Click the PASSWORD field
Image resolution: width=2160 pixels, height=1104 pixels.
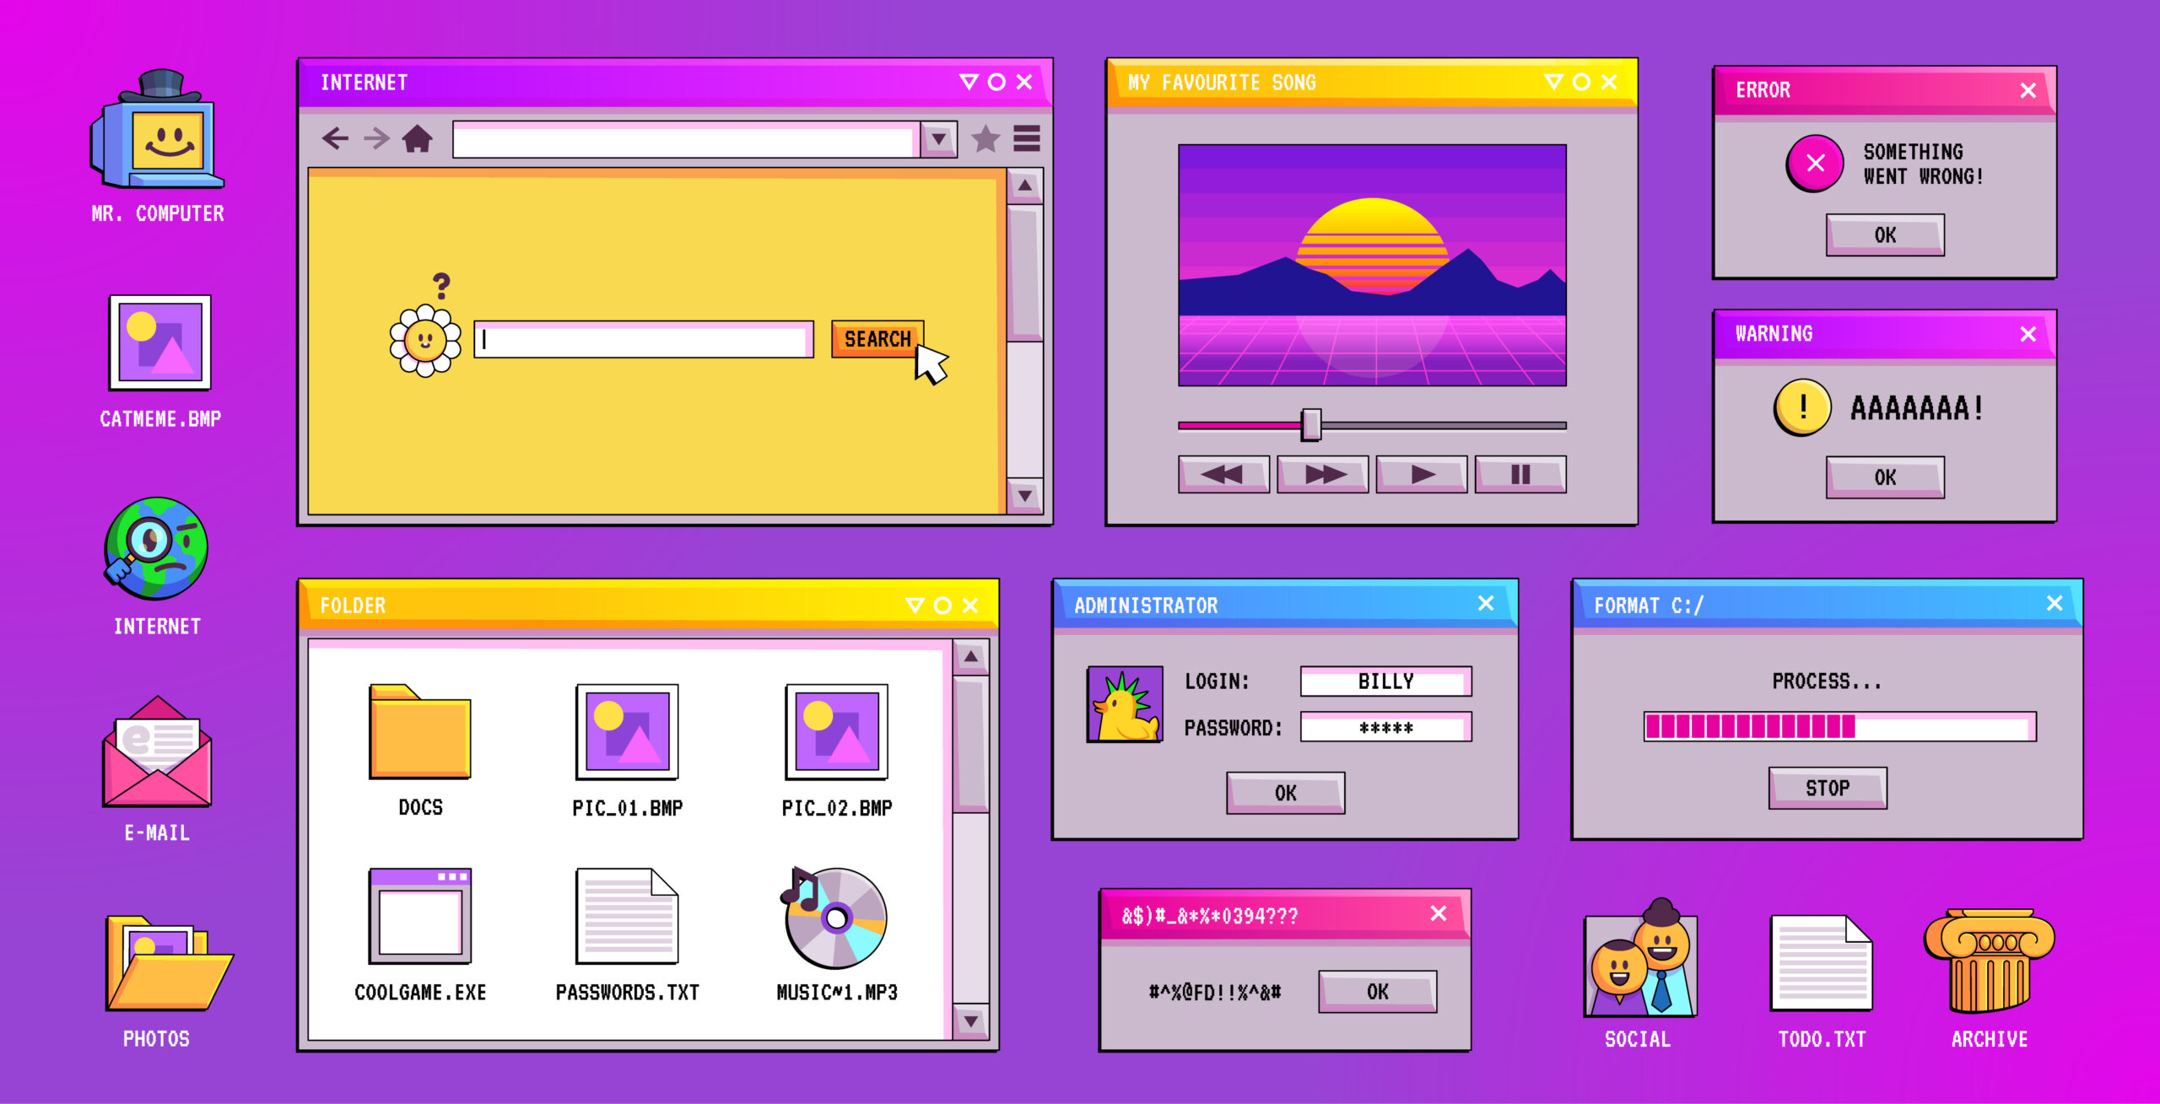pyautogui.click(x=1385, y=727)
